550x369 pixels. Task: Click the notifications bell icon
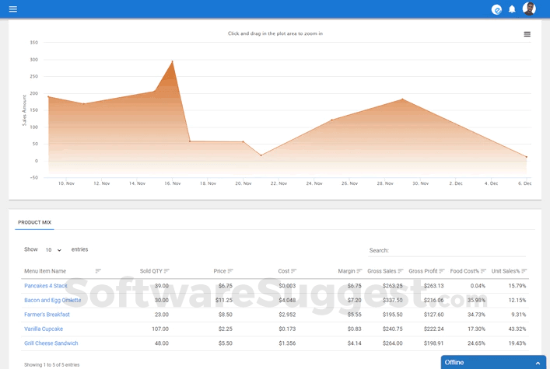(512, 9)
